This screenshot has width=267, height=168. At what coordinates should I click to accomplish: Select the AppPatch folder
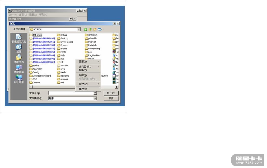tap(36, 69)
